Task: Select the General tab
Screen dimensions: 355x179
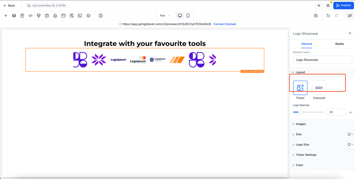Action: 307,44
